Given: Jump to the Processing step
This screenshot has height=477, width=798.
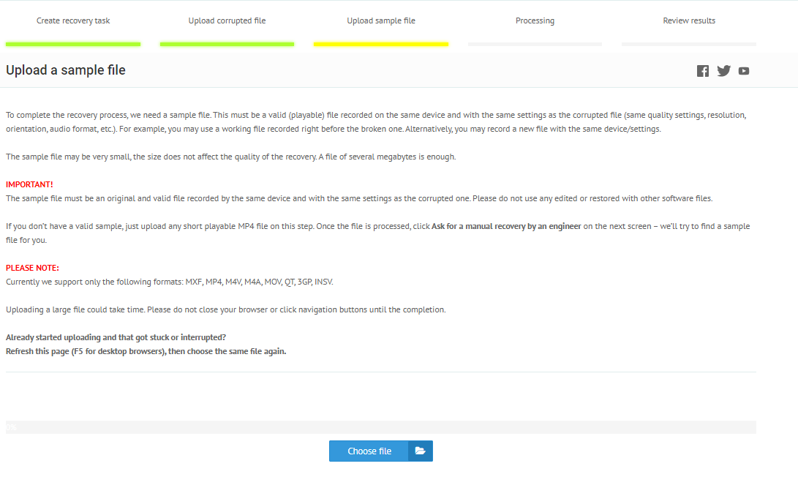Looking at the screenshot, I should coord(535,20).
